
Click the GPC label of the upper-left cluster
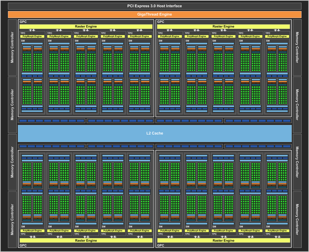[23, 22]
